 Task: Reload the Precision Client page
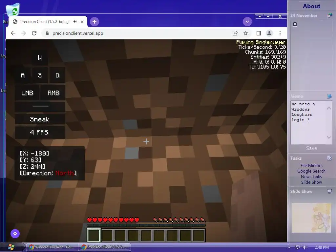[x=34, y=33]
